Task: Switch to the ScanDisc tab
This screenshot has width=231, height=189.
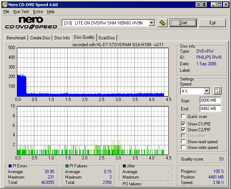Action: (107, 38)
